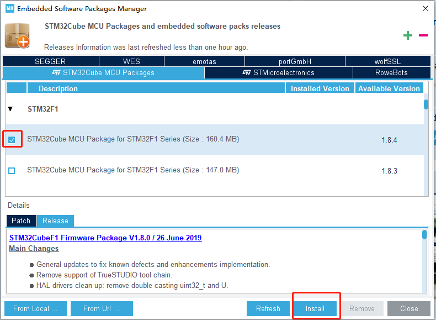
Task: Switch to the wolfSSL tab
Action: tap(387, 61)
